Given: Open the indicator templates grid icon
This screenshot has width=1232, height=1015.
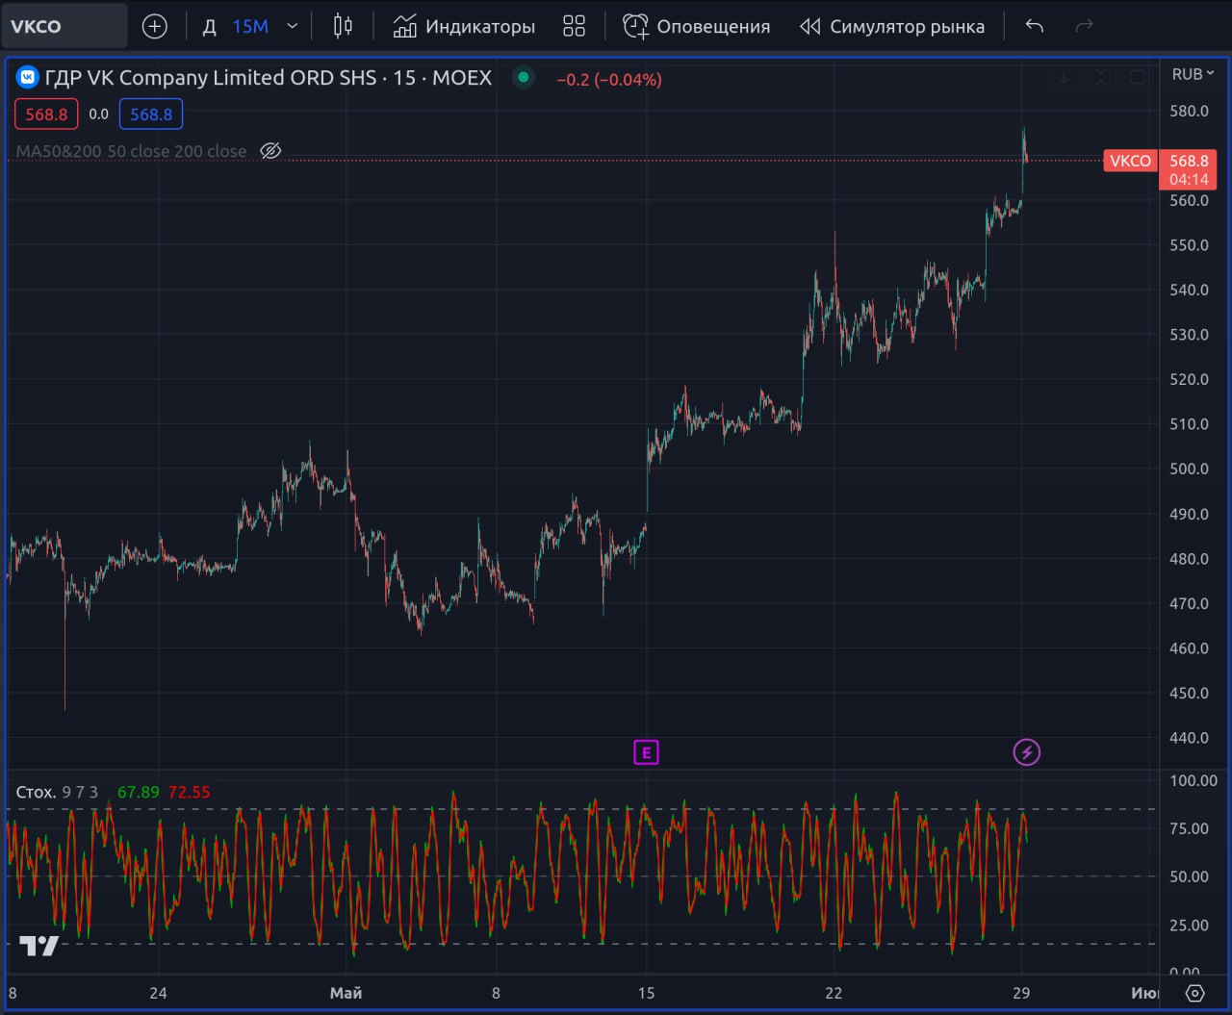Looking at the screenshot, I should pyautogui.click(x=574, y=26).
